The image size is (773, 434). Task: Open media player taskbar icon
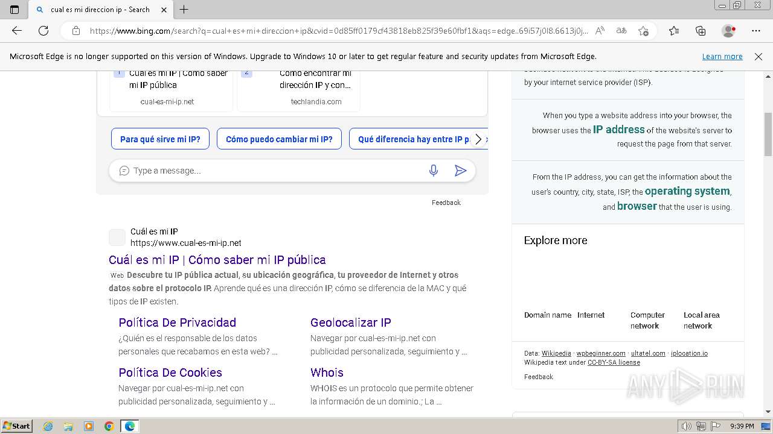click(89, 426)
